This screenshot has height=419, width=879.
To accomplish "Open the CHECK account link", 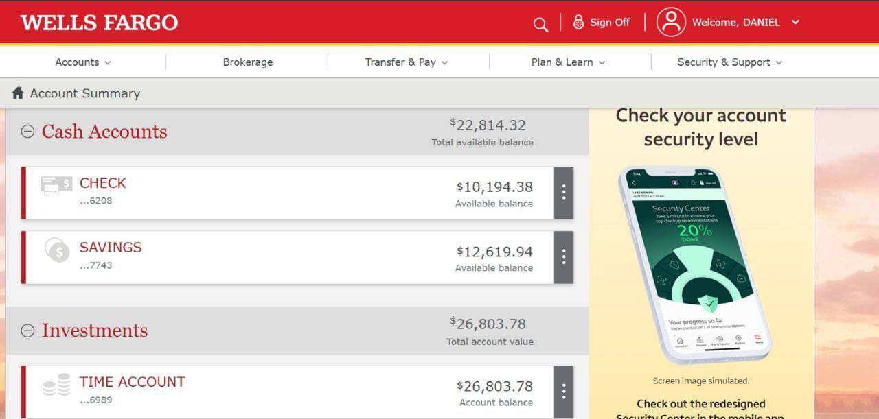I will click(103, 183).
